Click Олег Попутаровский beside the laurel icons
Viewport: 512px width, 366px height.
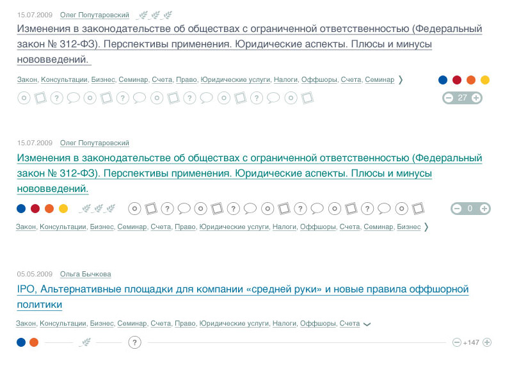pos(94,15)
